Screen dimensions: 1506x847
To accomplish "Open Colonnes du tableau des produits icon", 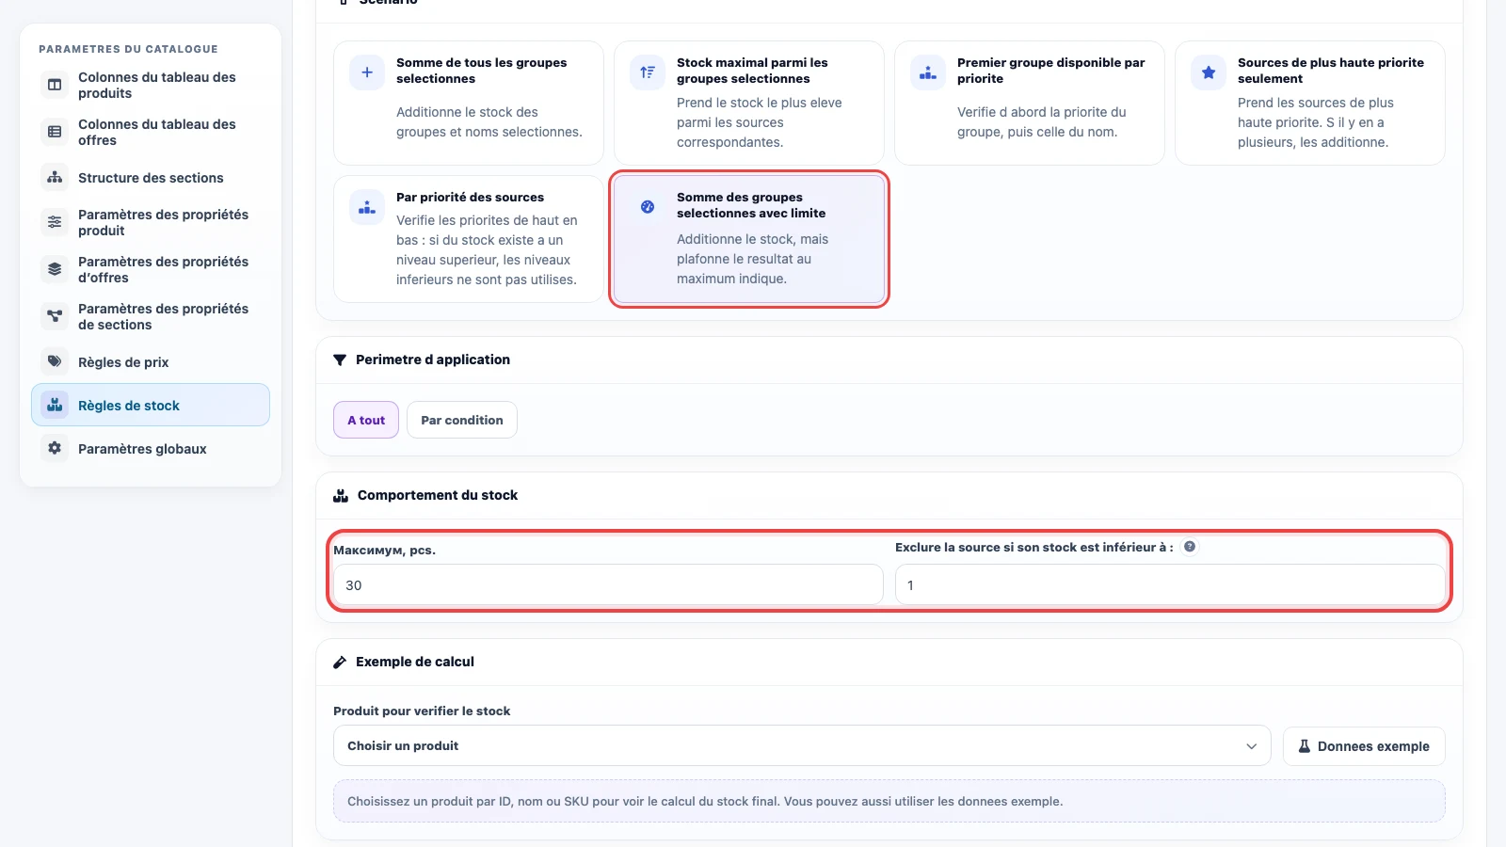I will (55, 85).
